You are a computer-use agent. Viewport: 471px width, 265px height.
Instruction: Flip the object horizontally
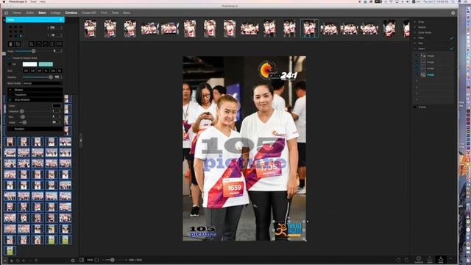pos(52,44)
